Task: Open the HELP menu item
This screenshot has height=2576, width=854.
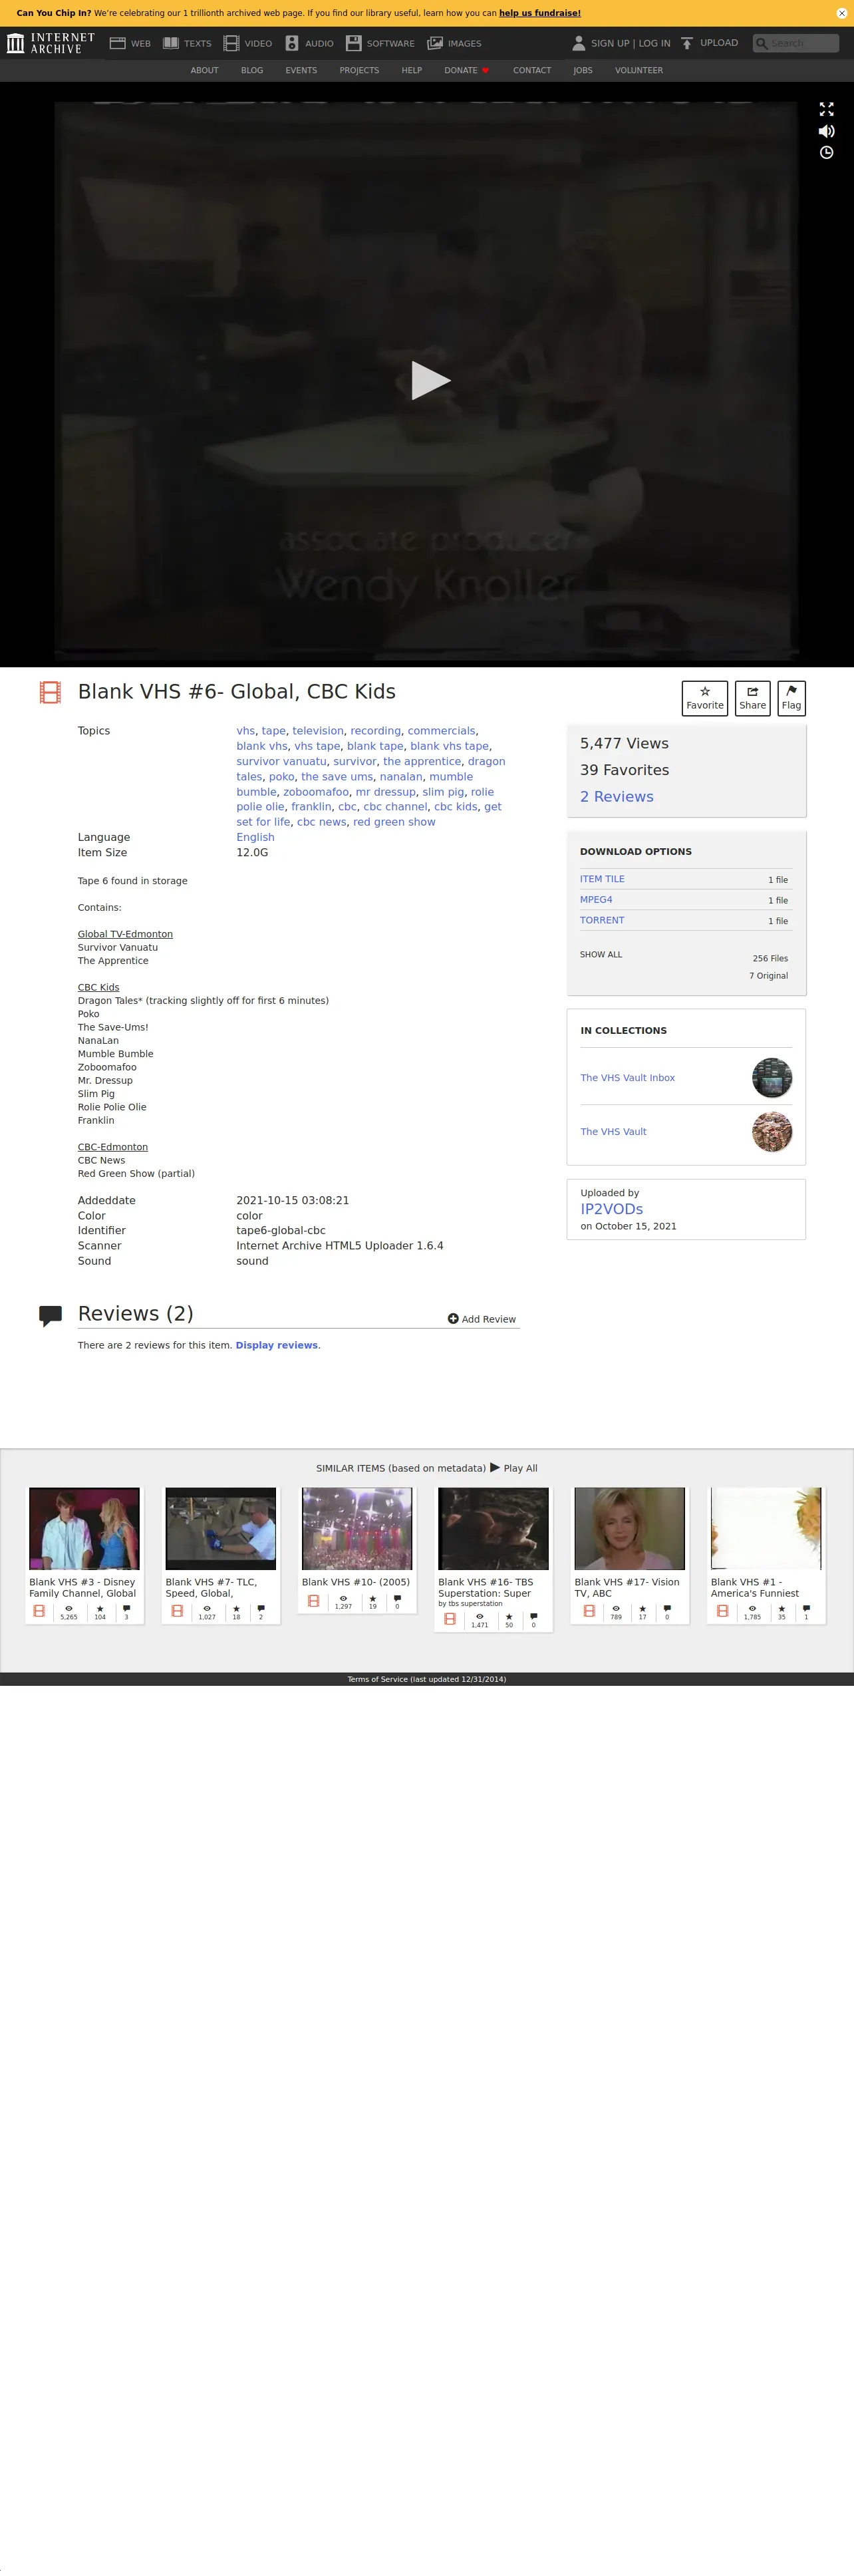Action: (412, 71)
